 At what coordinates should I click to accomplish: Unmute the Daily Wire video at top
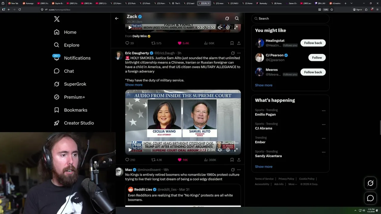pyautogui.click(x=220, y=27)
